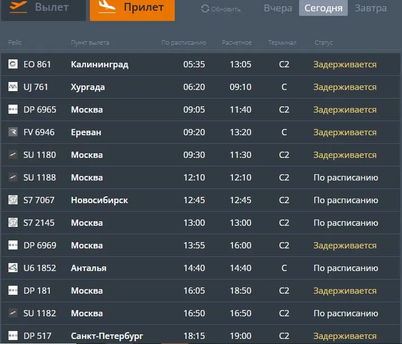The height and width of the screenshot is (344, 402).
Task: Click the Rossiya logo next to FV 6946
Action: (x=13, y=132)
